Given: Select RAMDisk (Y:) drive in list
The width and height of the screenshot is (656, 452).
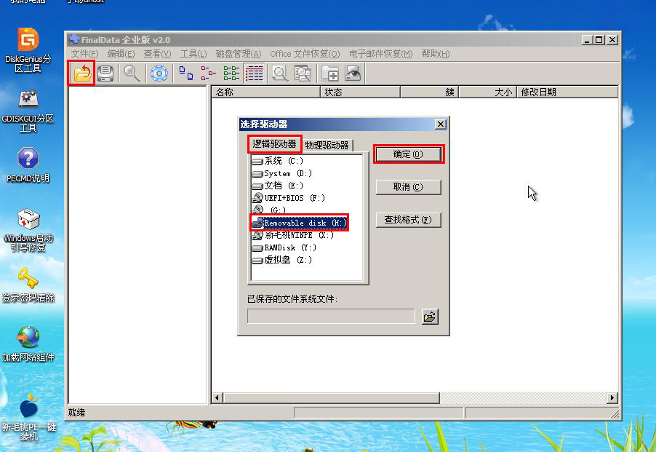Looking at the screenshot, I should tap(284, 247).
